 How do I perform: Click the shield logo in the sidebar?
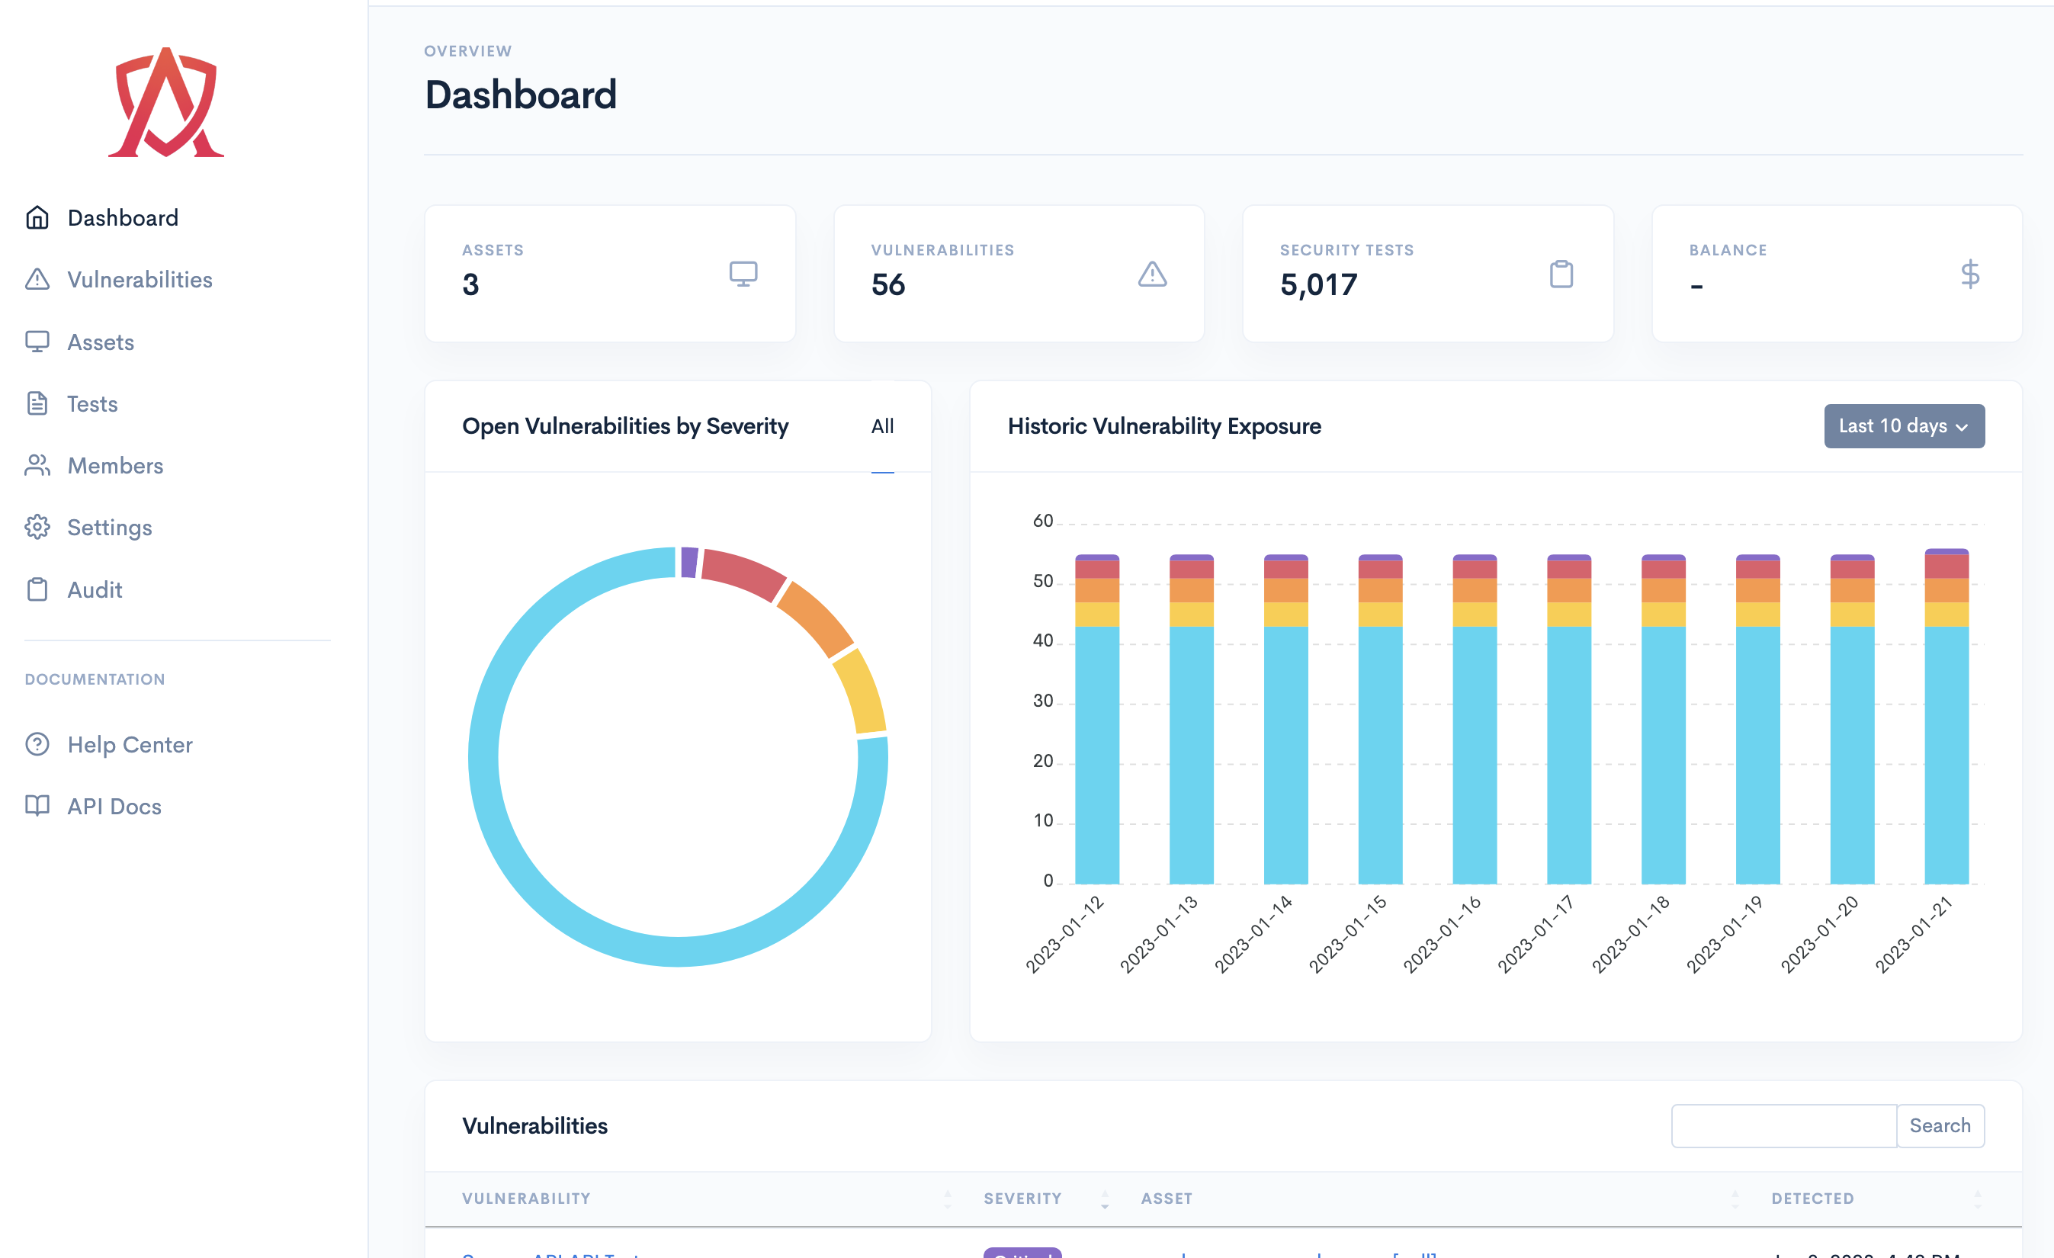coord(166,101)
